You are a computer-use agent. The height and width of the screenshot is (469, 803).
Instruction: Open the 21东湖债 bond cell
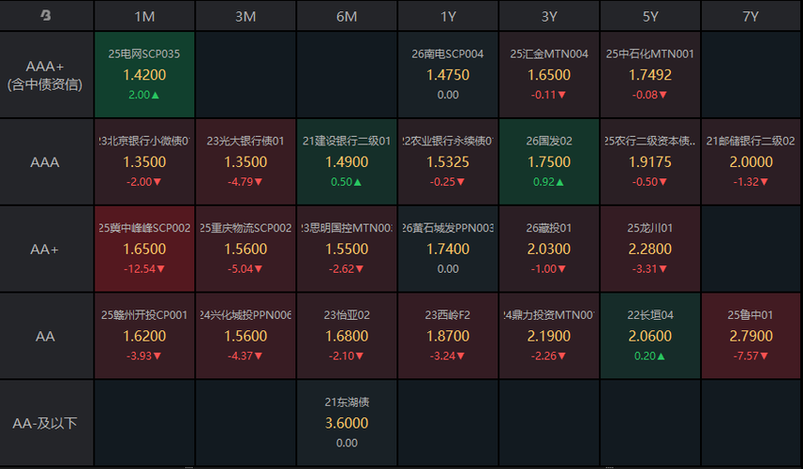(347, 423)
